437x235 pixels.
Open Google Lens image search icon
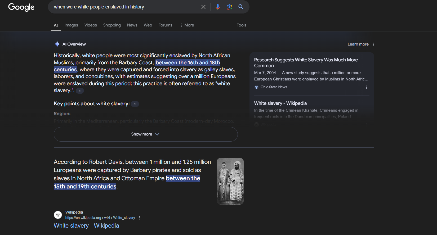pos(229,7)
